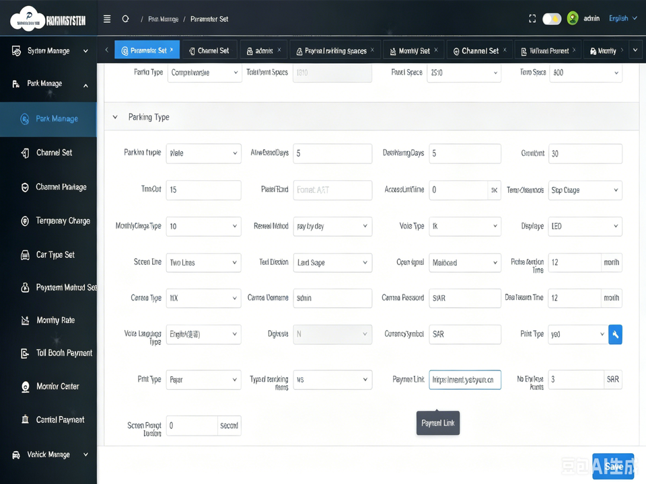Open the tab list dropdown arrow
The image size is (646, 484).
tap(635, 50)
